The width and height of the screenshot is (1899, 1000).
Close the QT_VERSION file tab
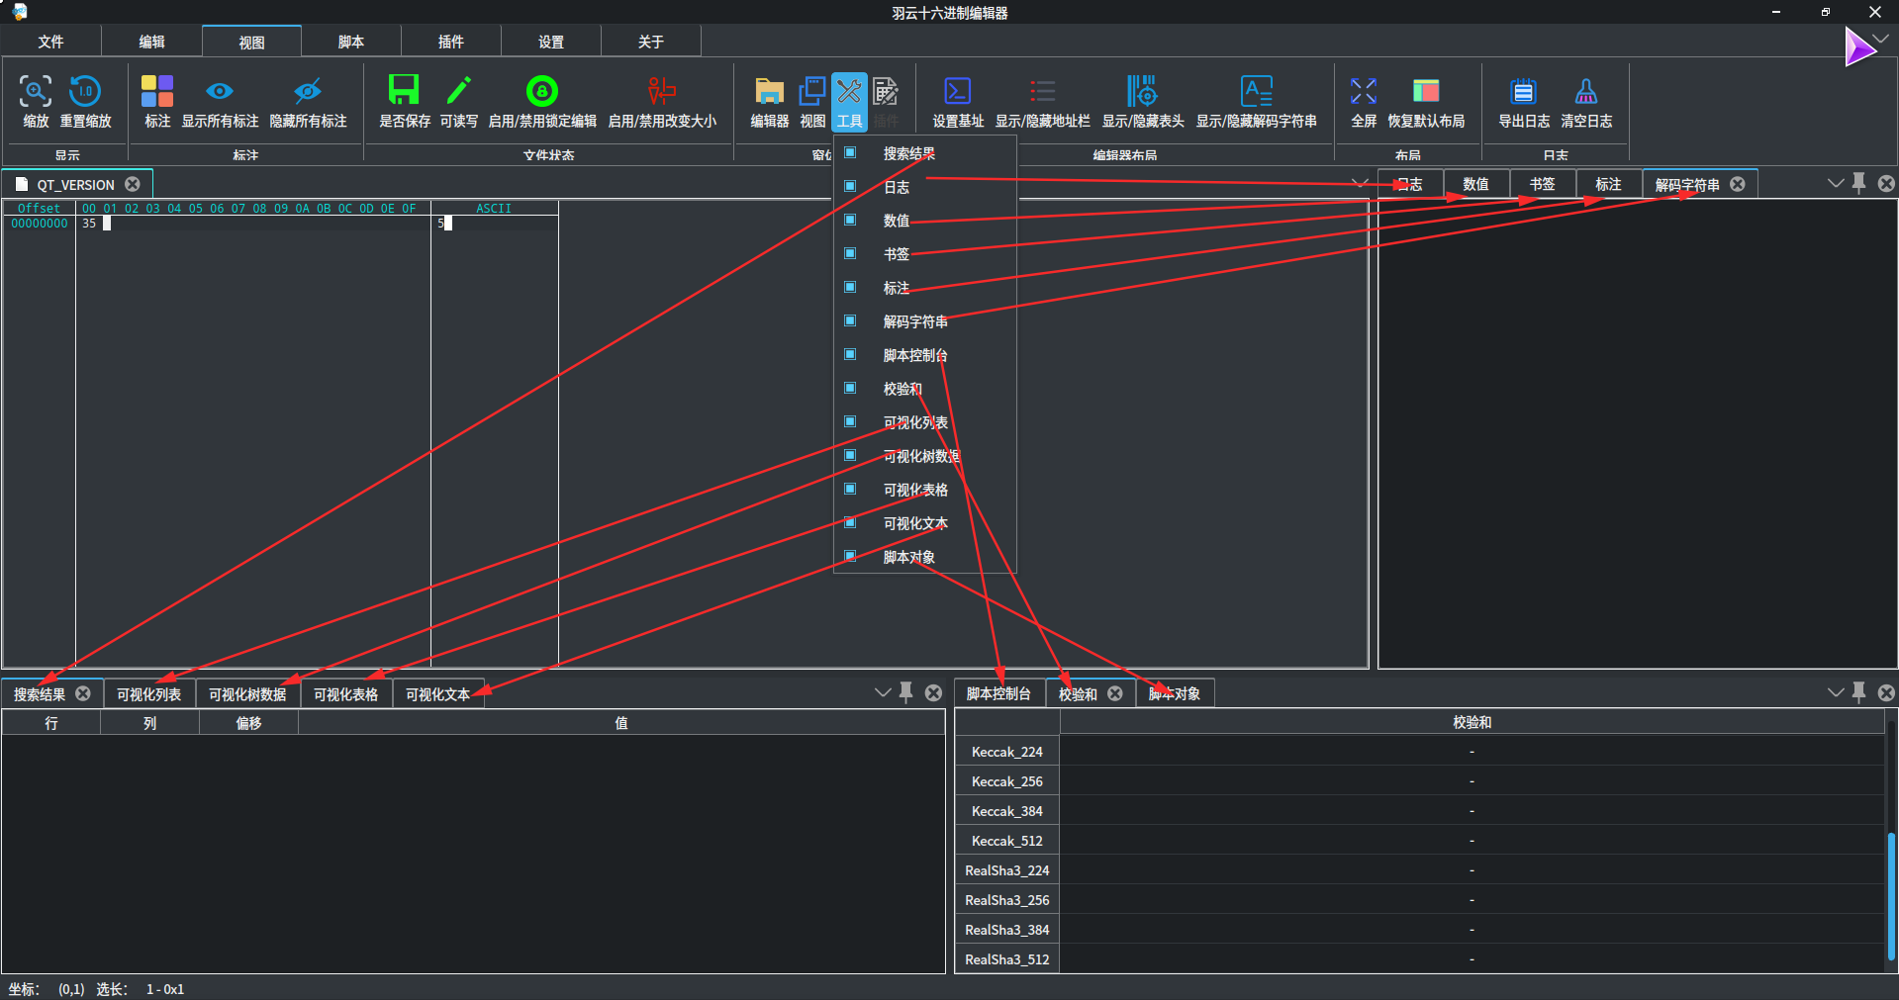[132, 184]
